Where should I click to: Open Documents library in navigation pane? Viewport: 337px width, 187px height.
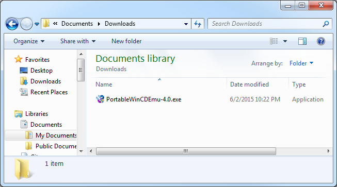tap(46, 125)
